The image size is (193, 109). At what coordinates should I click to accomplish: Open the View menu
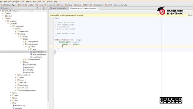(x=10, y=2)
